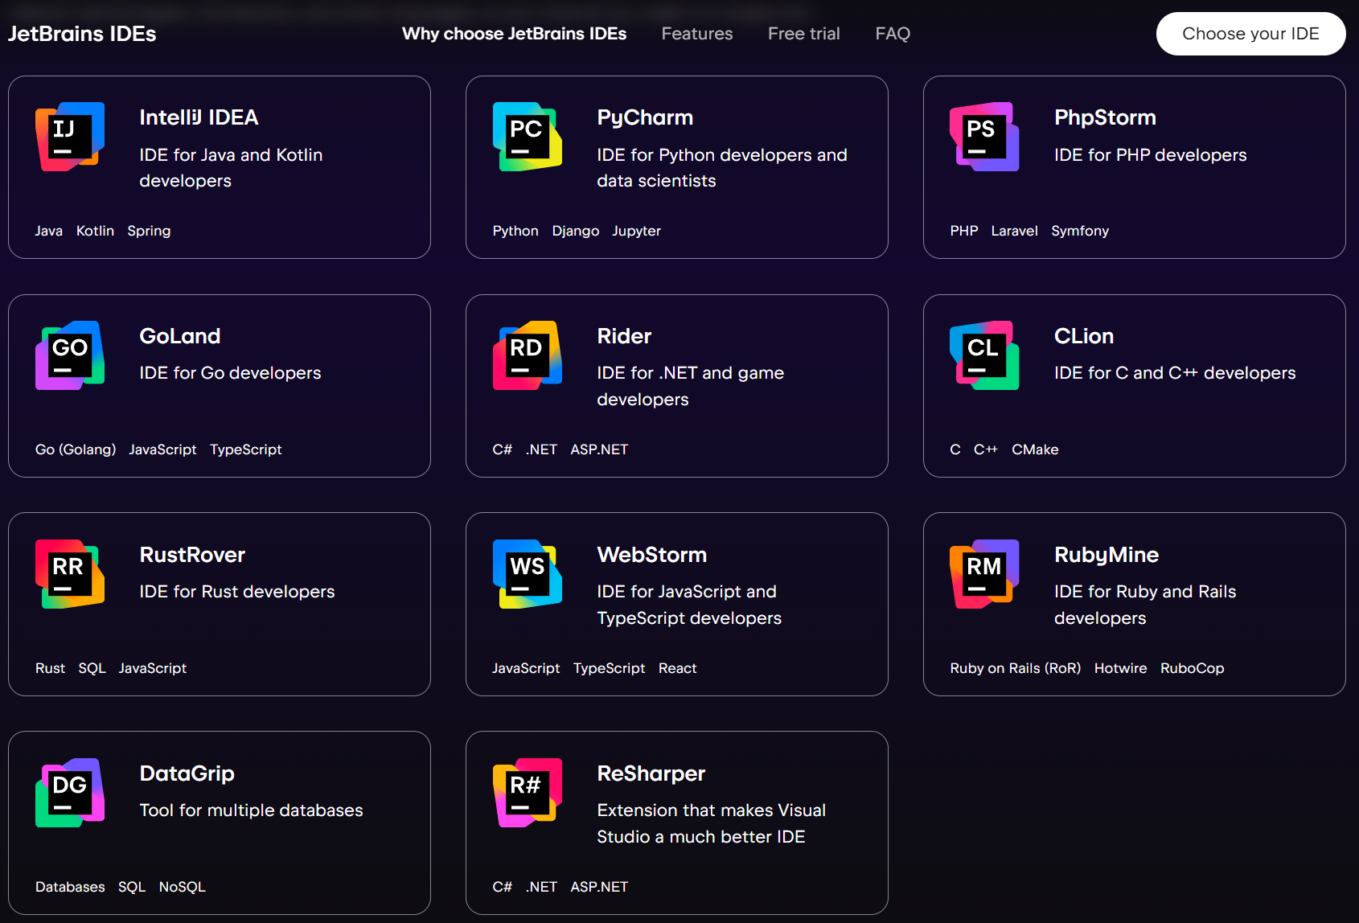This screenshot has width=1359, height=923.
Task: Click the Jupyter tag under PyCharm
Action: 636,231
